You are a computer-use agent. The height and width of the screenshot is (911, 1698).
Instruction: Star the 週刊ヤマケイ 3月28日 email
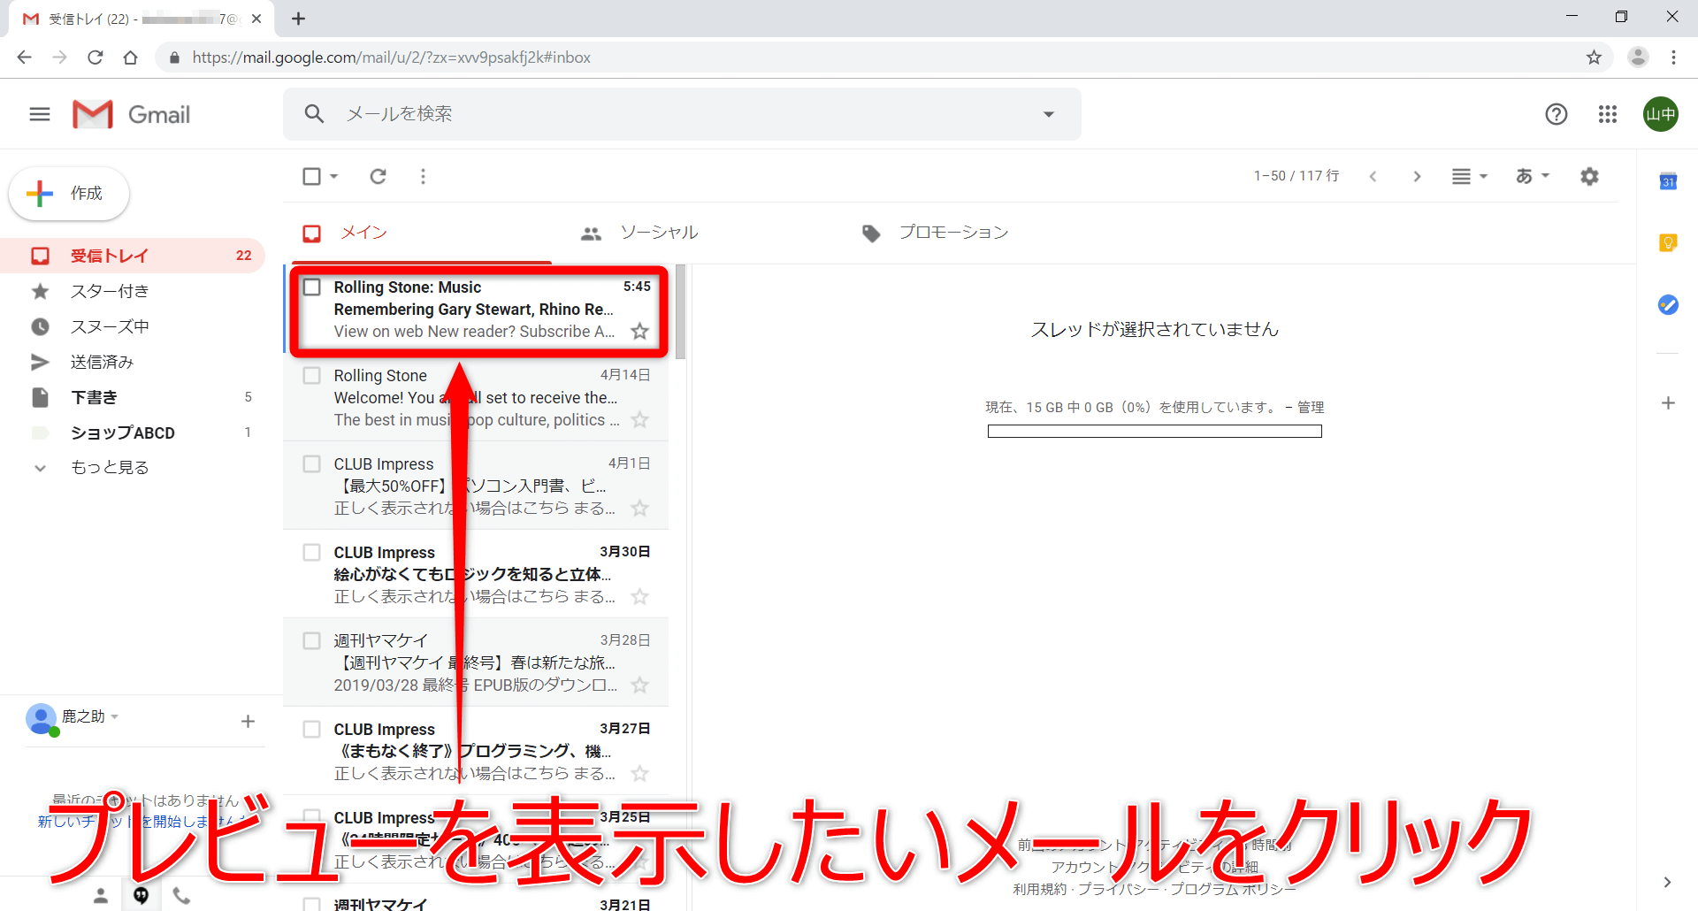click(639, 685)
